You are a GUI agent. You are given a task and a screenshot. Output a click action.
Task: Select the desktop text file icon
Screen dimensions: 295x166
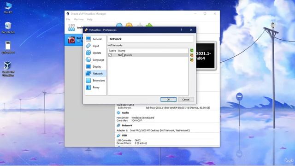coord(8,47)
